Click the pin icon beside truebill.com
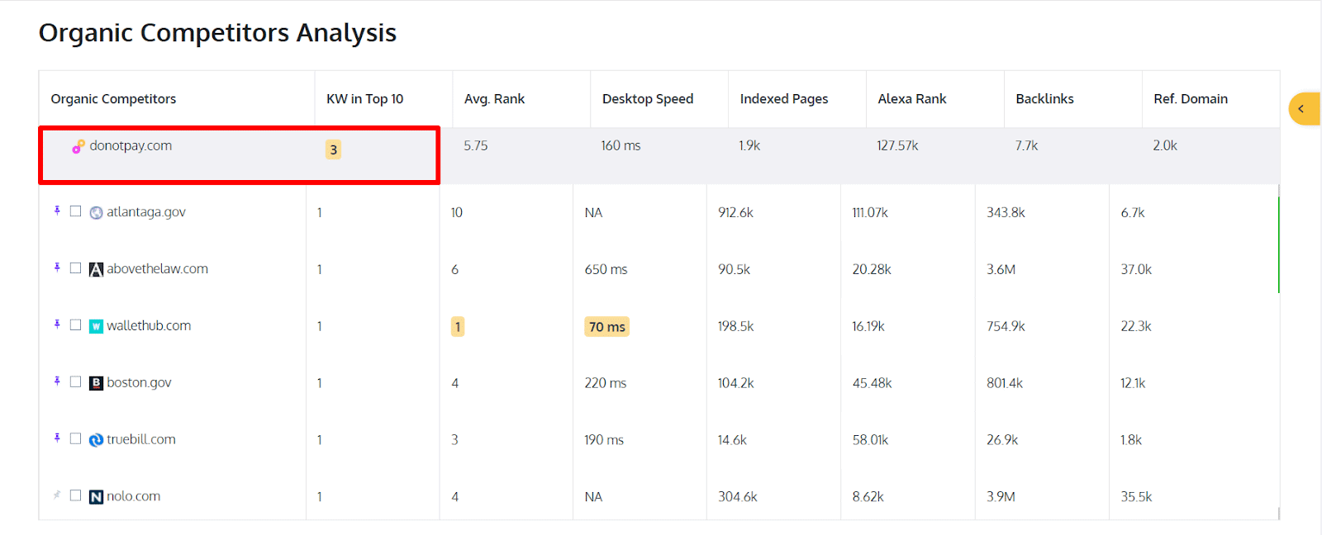Screen dimensions: 1322x535 pos(57,438)
